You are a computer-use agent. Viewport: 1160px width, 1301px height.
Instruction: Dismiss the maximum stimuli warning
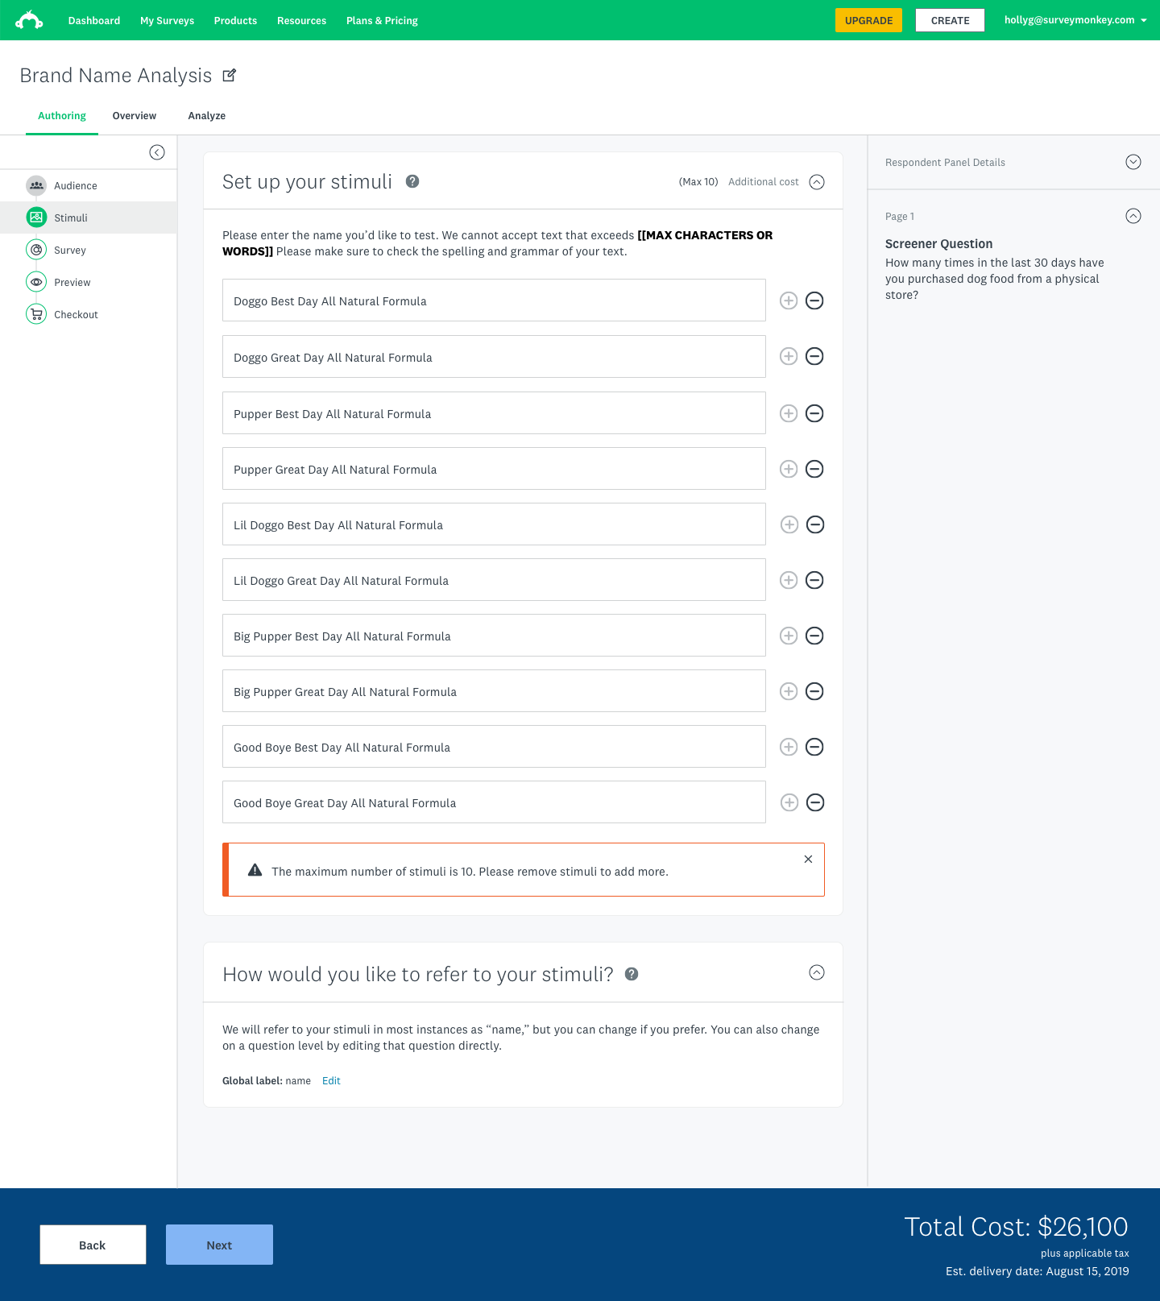808,860
